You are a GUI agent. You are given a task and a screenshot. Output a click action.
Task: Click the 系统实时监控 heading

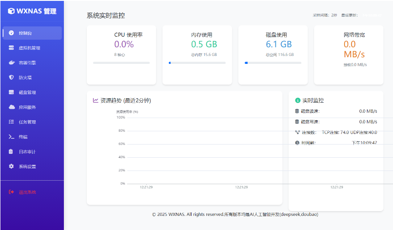[x=106, y=15]
